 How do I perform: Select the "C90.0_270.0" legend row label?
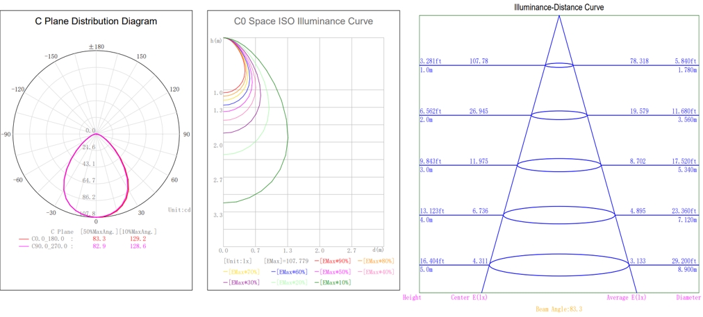pyautogui.click(x=49, y=246)
